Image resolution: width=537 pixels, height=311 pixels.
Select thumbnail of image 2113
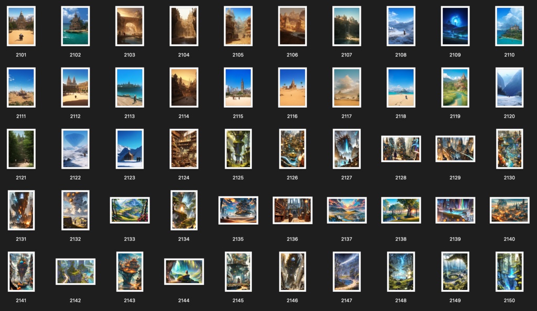point(130,87)
